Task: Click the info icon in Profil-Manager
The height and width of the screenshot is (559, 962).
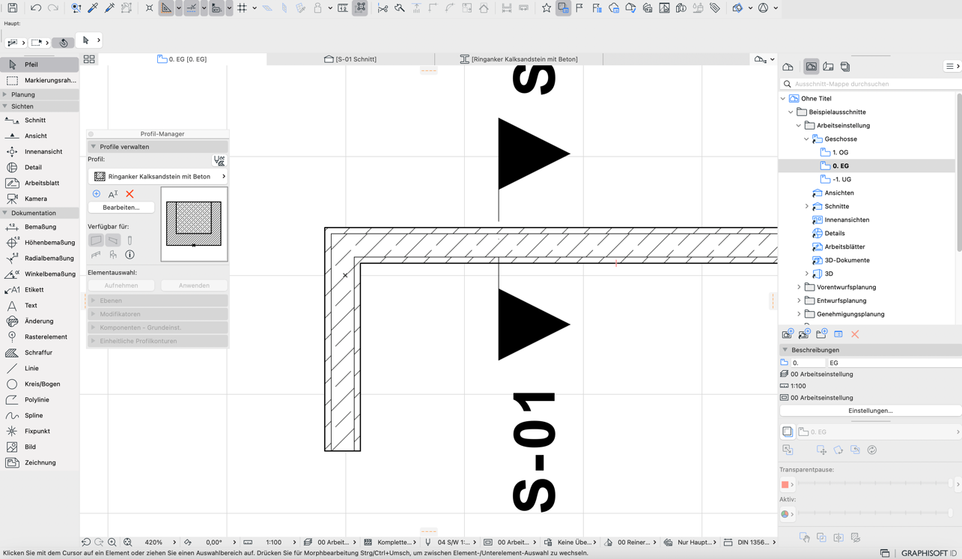Action: tap(130, 255)
